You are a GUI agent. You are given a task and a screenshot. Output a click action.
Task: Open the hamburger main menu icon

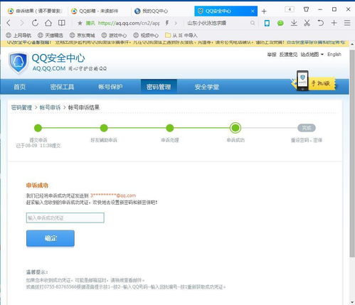tap(347, 23)
